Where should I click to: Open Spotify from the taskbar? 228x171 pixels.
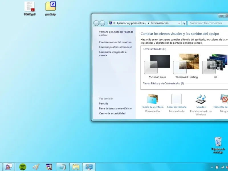(x=23, y=167)
